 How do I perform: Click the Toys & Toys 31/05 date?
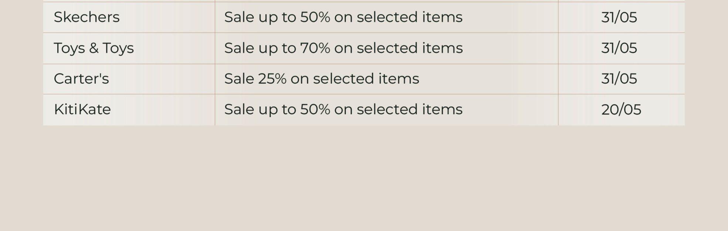pos(619,48)
